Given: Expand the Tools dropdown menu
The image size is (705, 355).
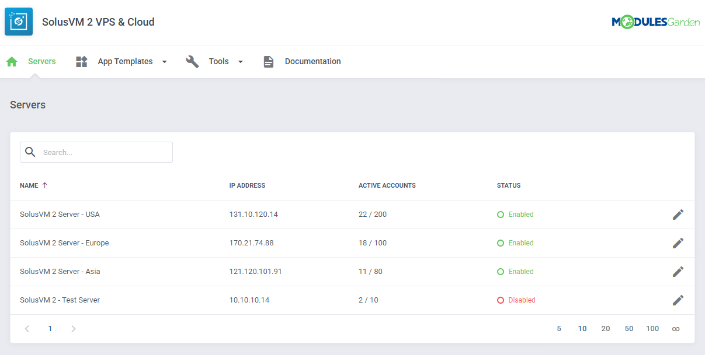Looking at the screenshot, I should pos(239,61).
